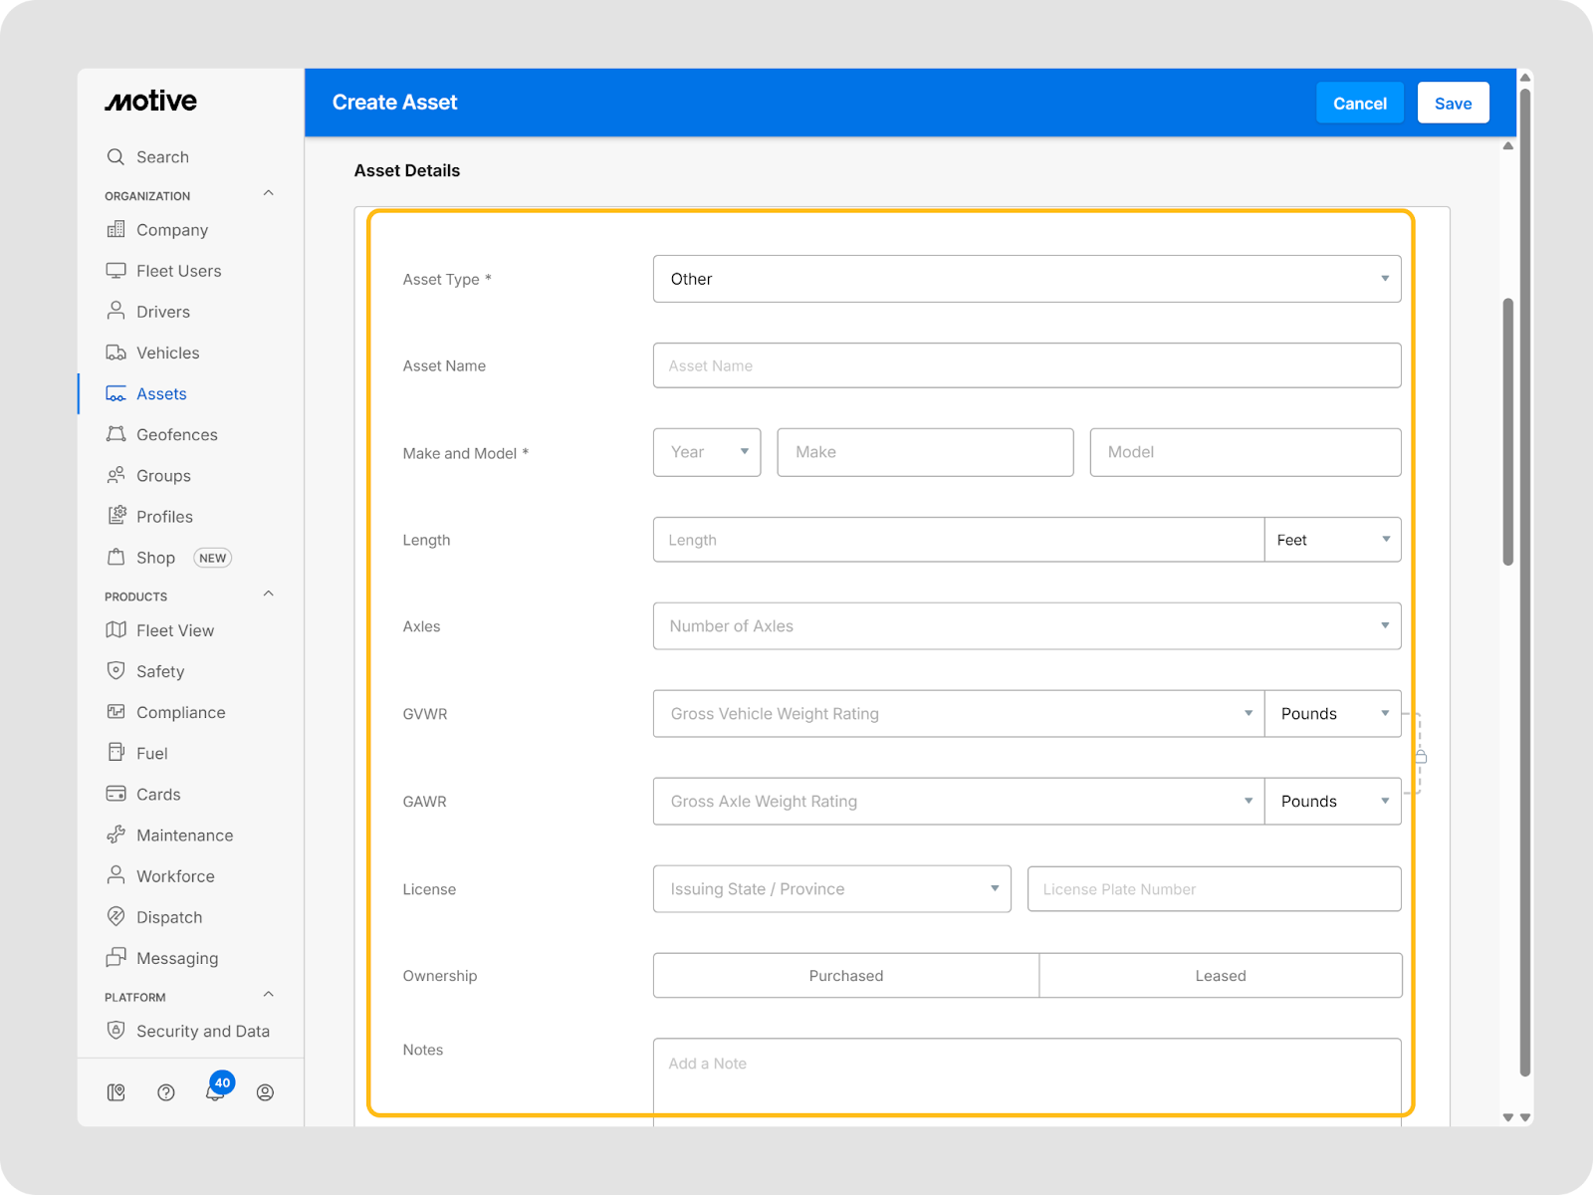
Task: Open the Asset Type dropdown
Action: click(x=1026, y=279)
